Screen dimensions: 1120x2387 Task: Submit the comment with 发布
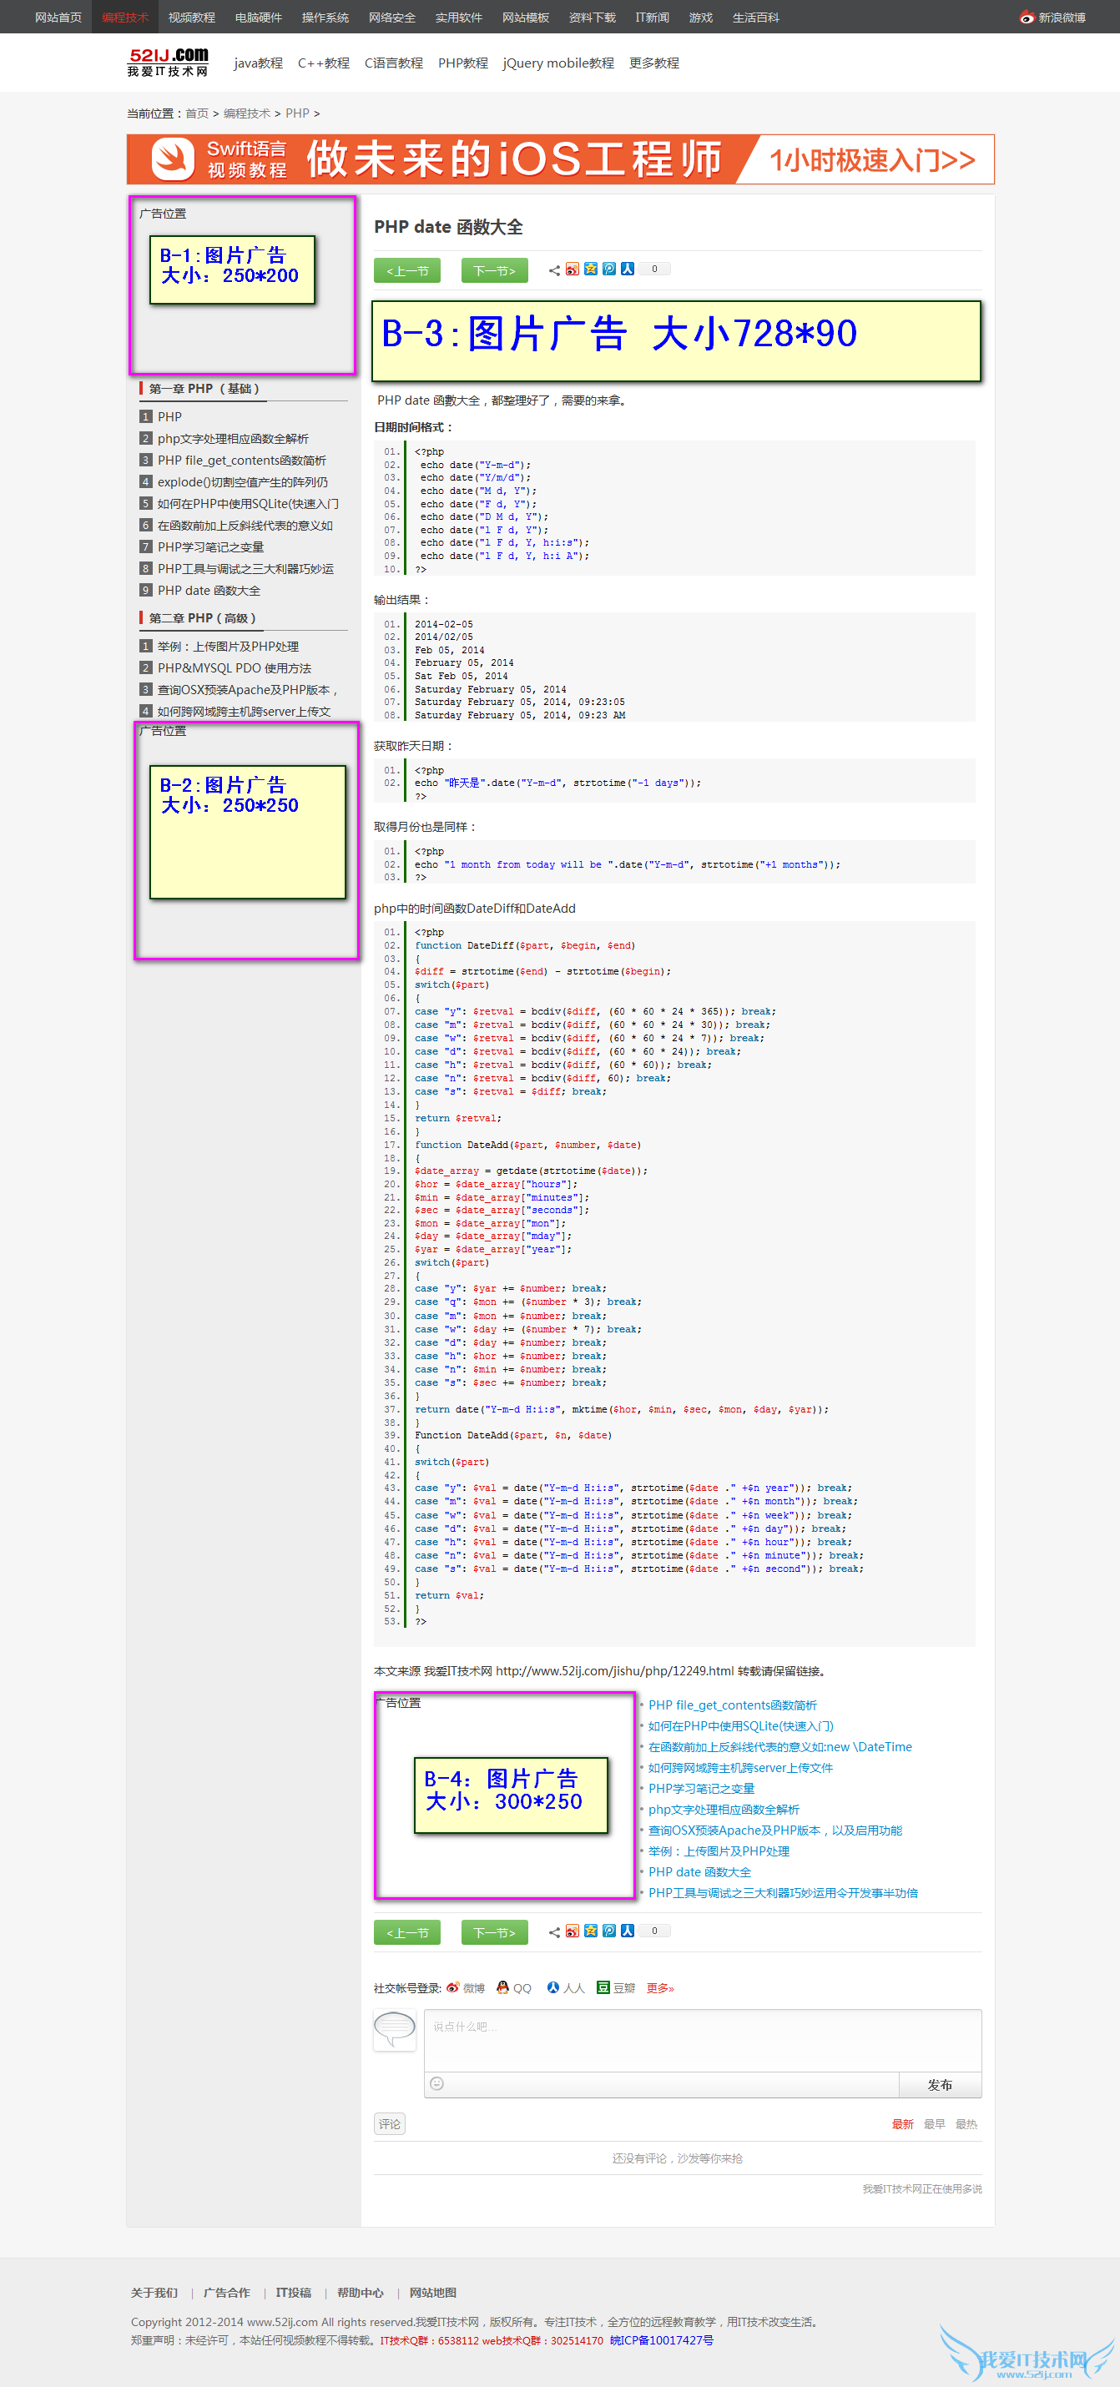[940, 2085]
